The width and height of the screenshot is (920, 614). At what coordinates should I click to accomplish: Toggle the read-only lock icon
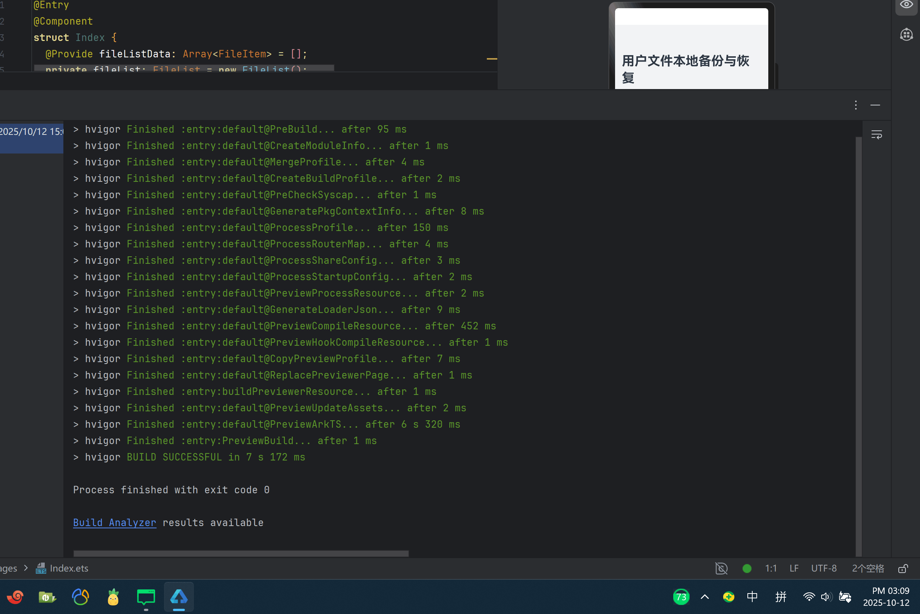tap(903, 569)
